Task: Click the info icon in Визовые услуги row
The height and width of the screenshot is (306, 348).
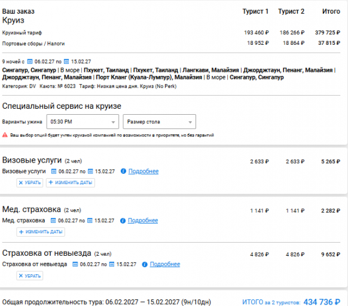Action: tap(123, 171)
